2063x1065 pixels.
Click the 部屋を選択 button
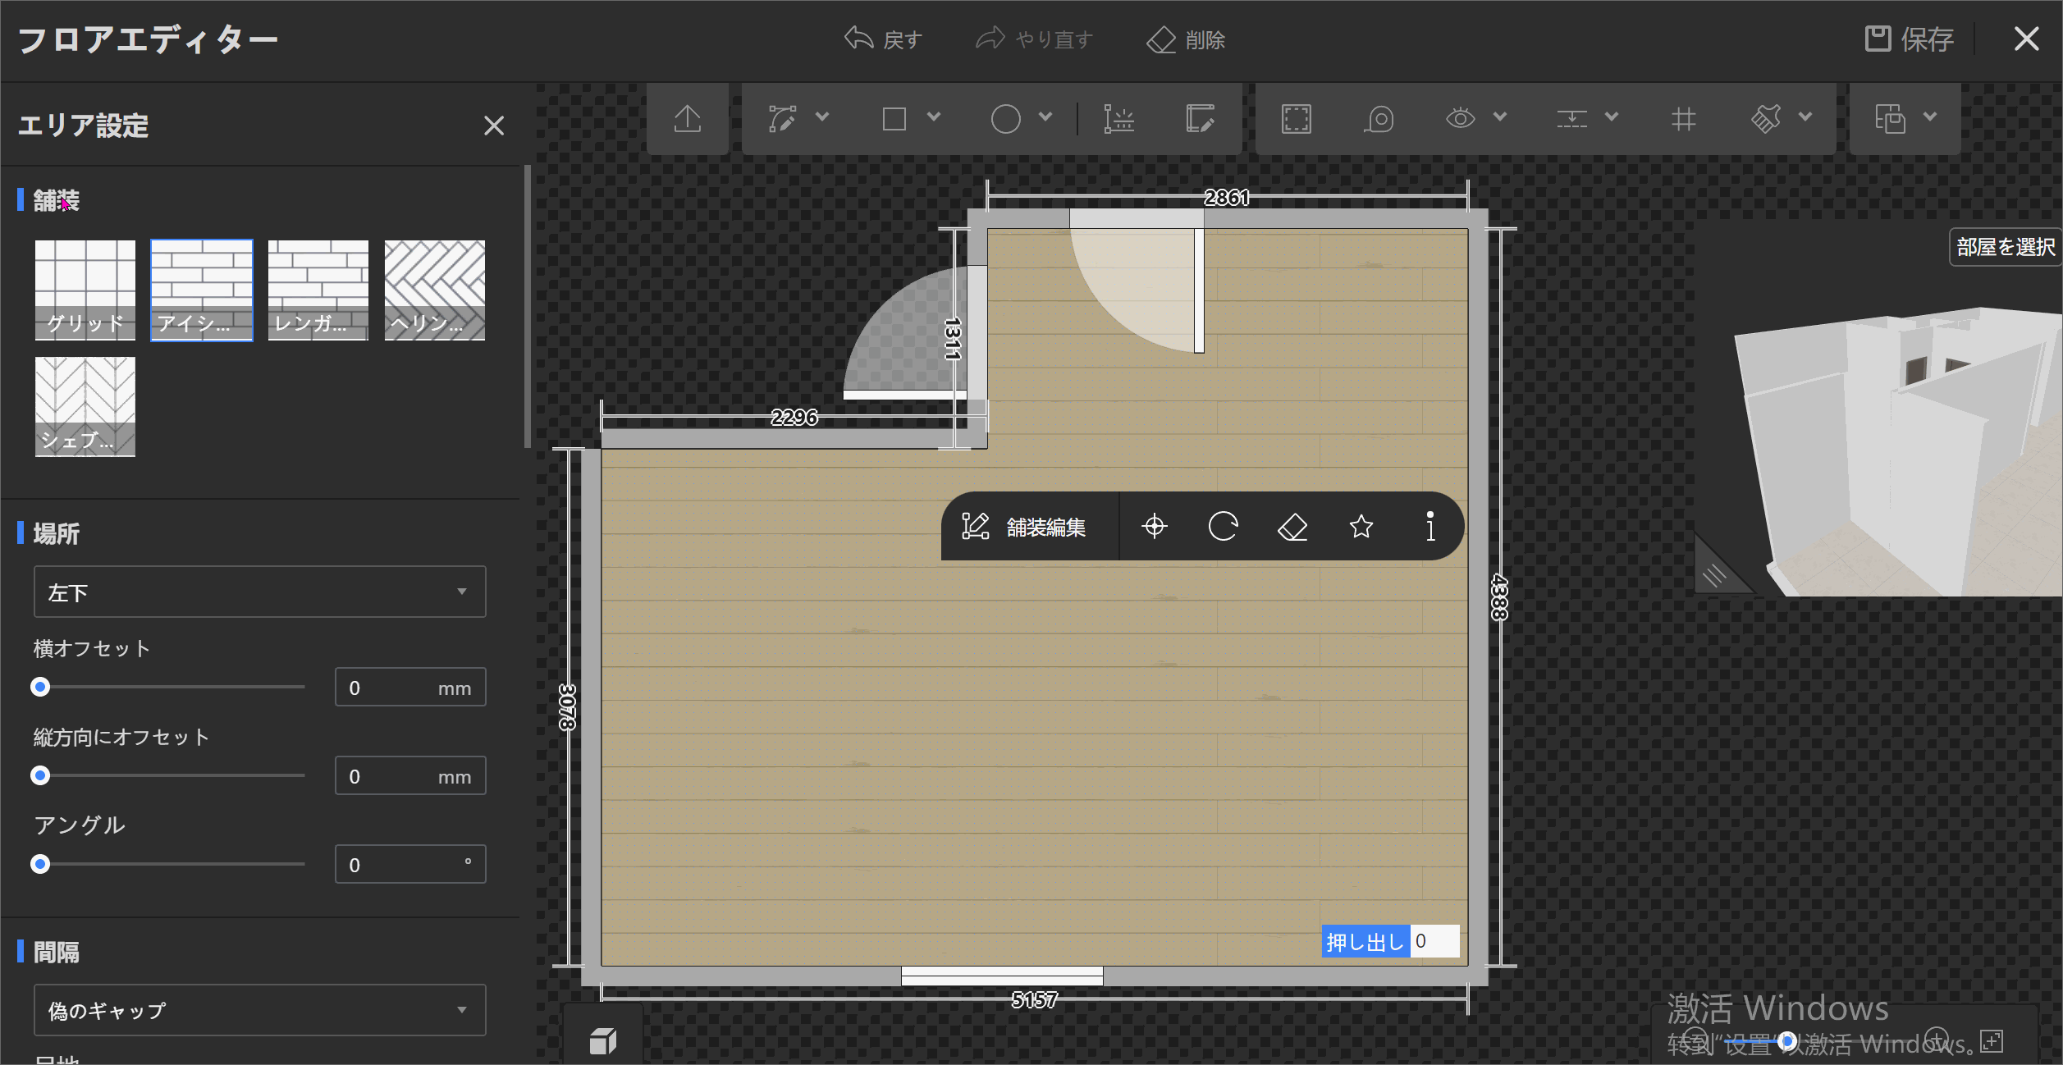pyautogui.click(x=2006, y=247)
